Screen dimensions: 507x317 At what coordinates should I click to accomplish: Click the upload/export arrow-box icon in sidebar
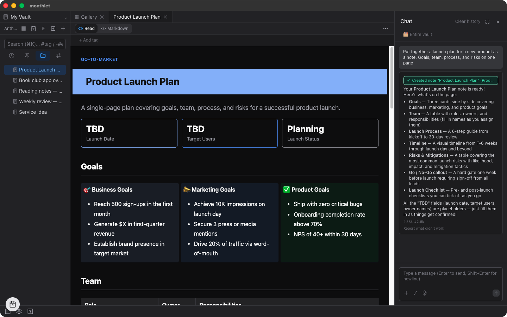53,29
